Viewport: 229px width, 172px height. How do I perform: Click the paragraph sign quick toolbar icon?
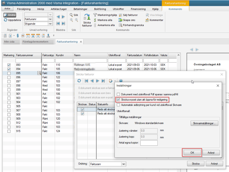pos(18,36)
